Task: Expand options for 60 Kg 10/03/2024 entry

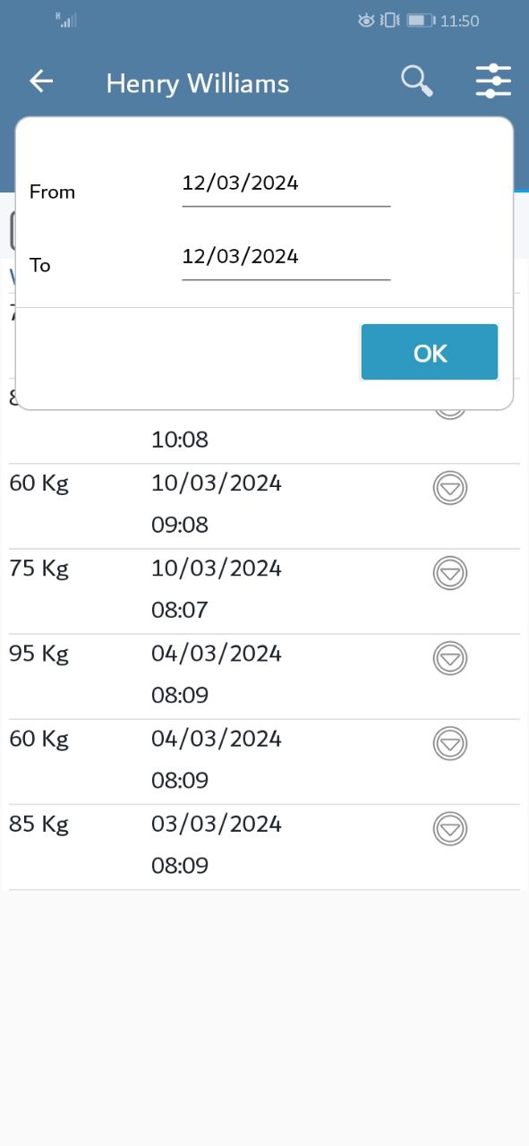Action: [450, 488]
